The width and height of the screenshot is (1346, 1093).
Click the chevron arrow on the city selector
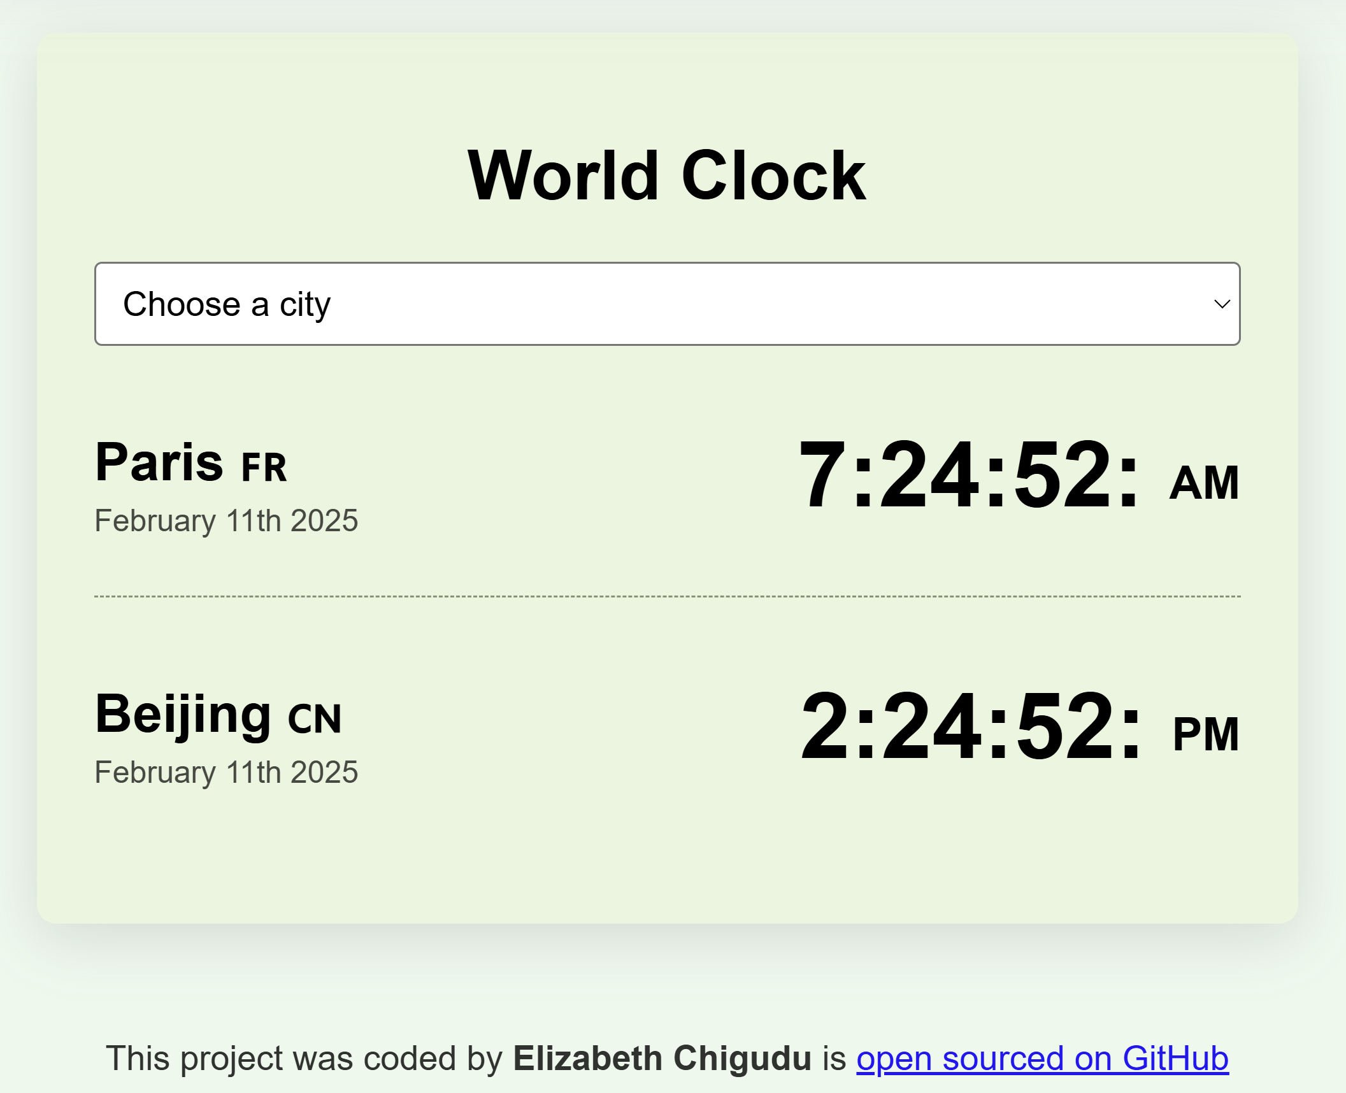coord(1221,304)
